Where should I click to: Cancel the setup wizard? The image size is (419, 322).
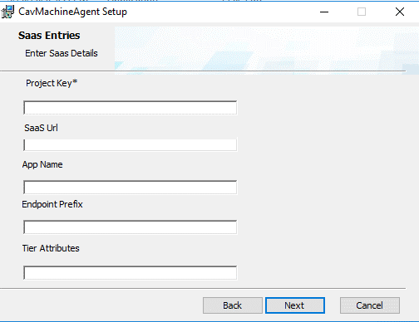click(370, 305)
